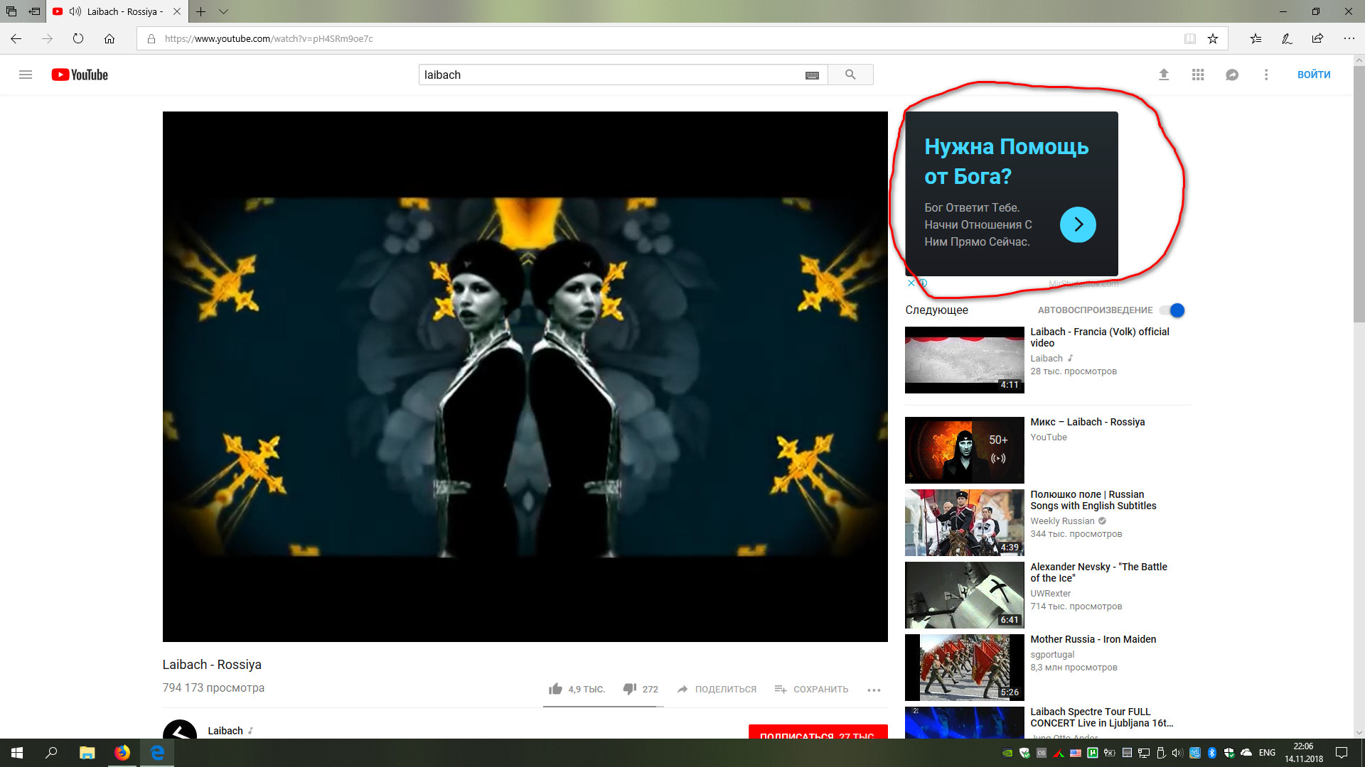Click the page vertical scrollbar thumb
Screen dimensions: 1365x767
1359,193
